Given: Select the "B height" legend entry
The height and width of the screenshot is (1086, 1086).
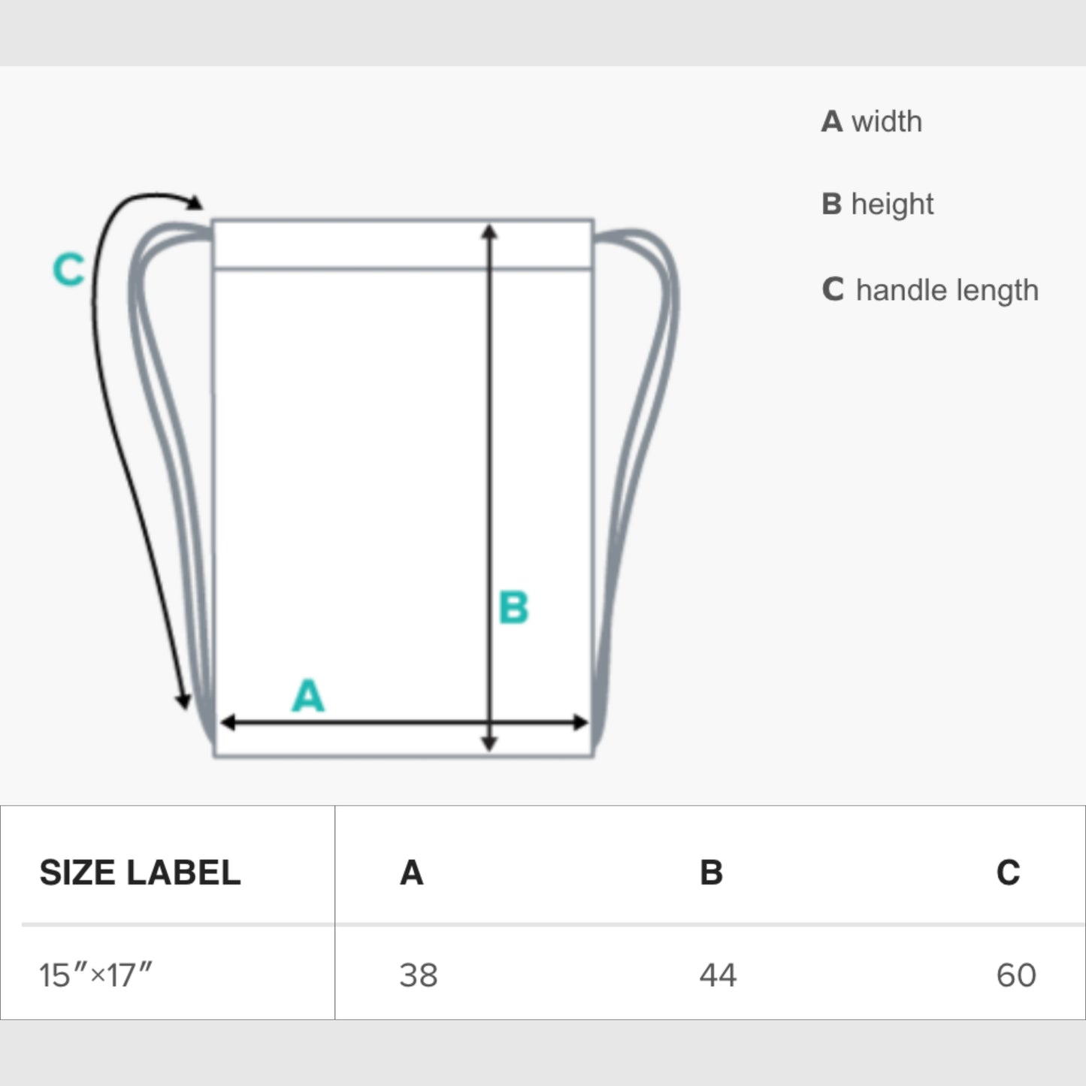Looking at the screenshot, I should (877, 204).
